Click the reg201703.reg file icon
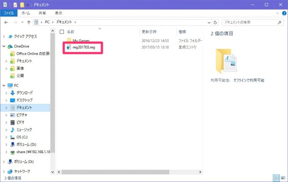The image size is (288, 182). click(x=69, y=47)
